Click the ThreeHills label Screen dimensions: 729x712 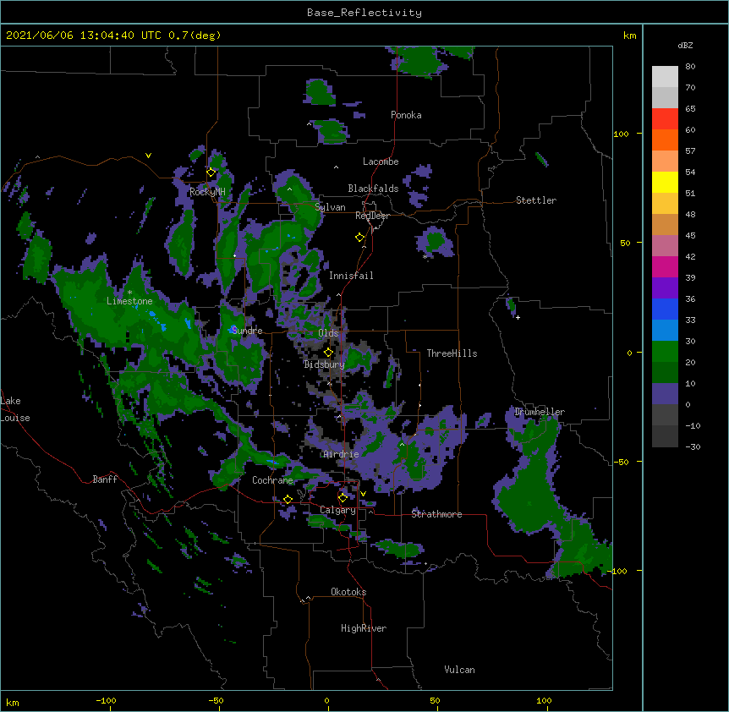click(452, 353)
